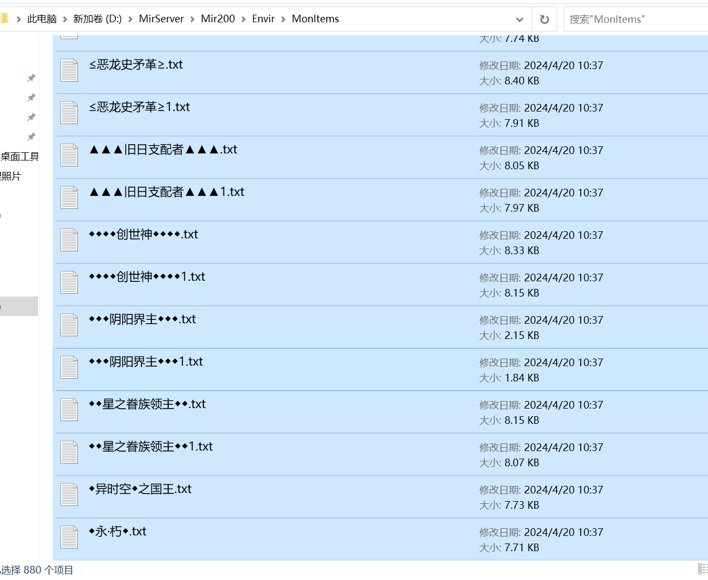The width and height of the screenshot is (708, 580).
Task: Click the size value 1.84 KB
Action: (521, 378)
